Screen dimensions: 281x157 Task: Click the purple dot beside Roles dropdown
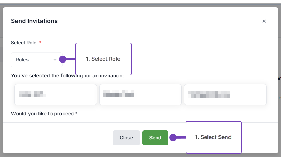pos(63,59)
